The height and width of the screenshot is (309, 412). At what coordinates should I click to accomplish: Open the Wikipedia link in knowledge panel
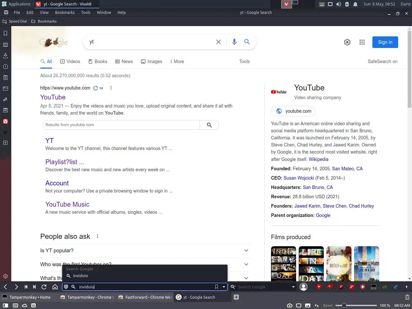(x=319, y=159)
